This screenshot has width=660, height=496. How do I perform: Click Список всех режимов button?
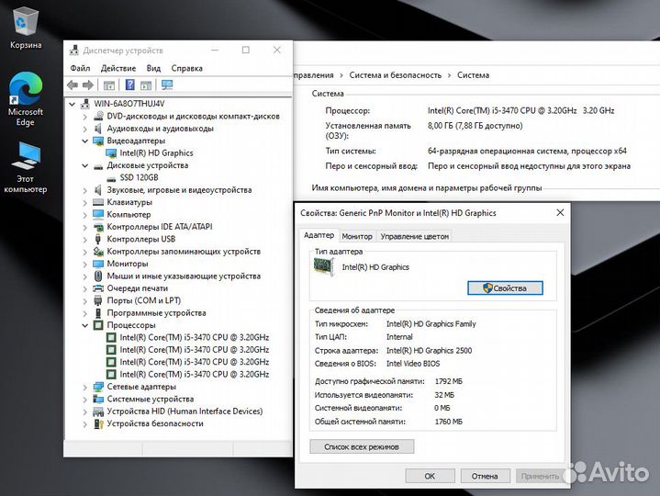tap(362, 446)
